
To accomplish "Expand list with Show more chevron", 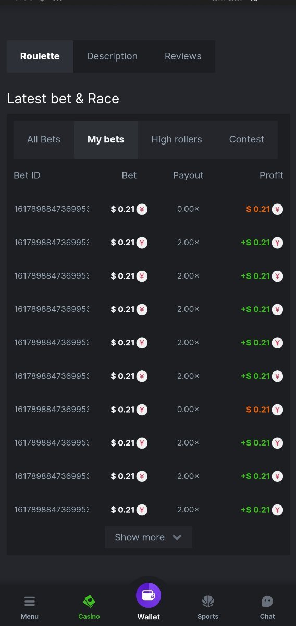I will tap(177, 537).
